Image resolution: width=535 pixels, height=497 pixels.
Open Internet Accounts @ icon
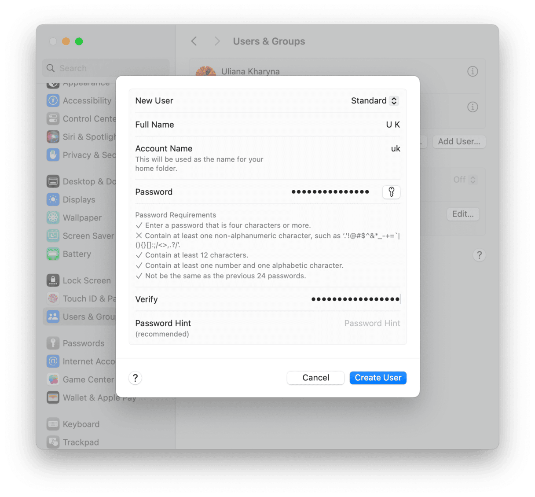pyautogui.click(x=53, y=361)
